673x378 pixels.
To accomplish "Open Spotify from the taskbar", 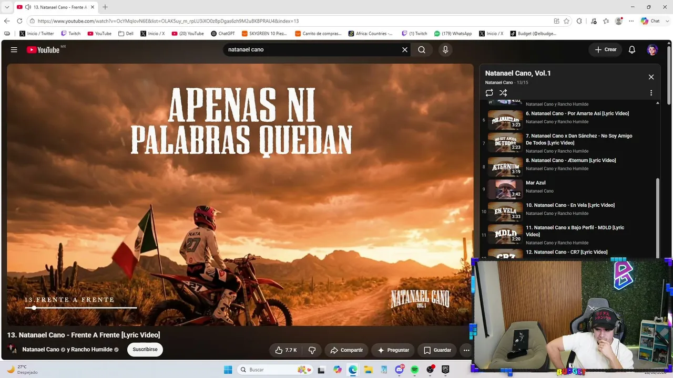I will point(414,370).
